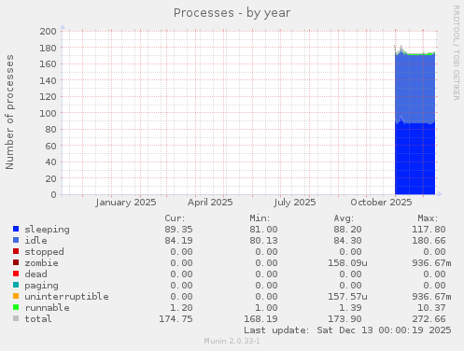Click the total legend color swatch

coord(16,318)
